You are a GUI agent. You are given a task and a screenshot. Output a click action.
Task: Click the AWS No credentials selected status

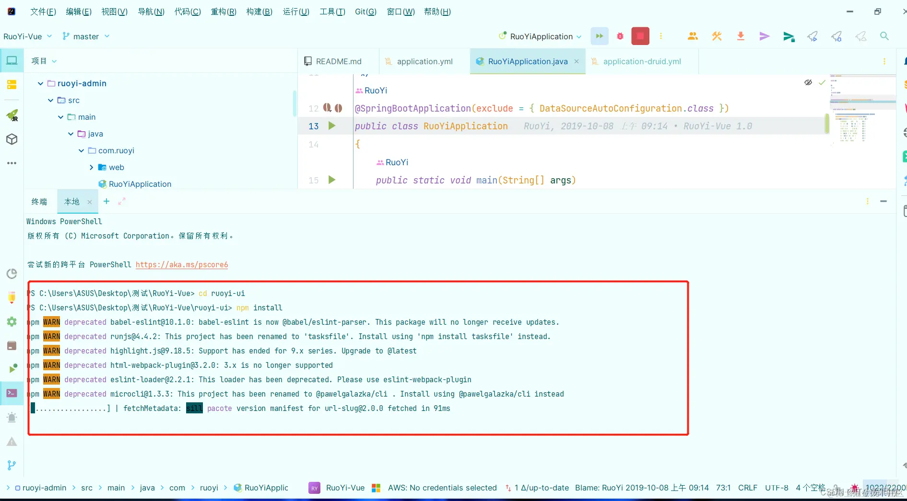click(442, 488)
